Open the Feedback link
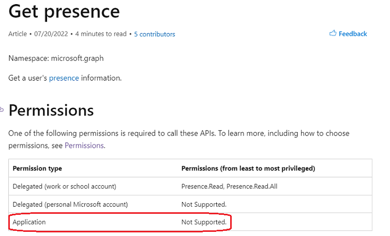Viewport: 390px width, 236px height. 353,34
